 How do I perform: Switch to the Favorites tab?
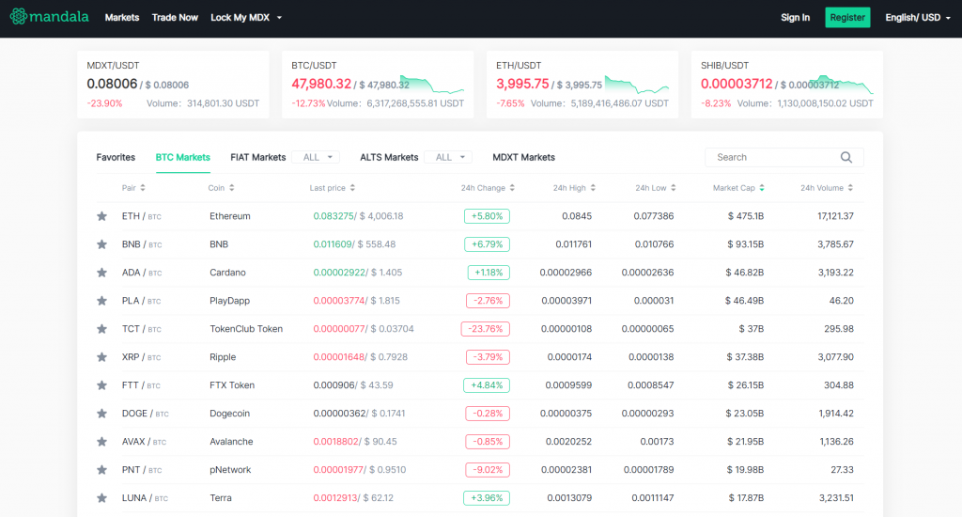[x=116, y=157]
